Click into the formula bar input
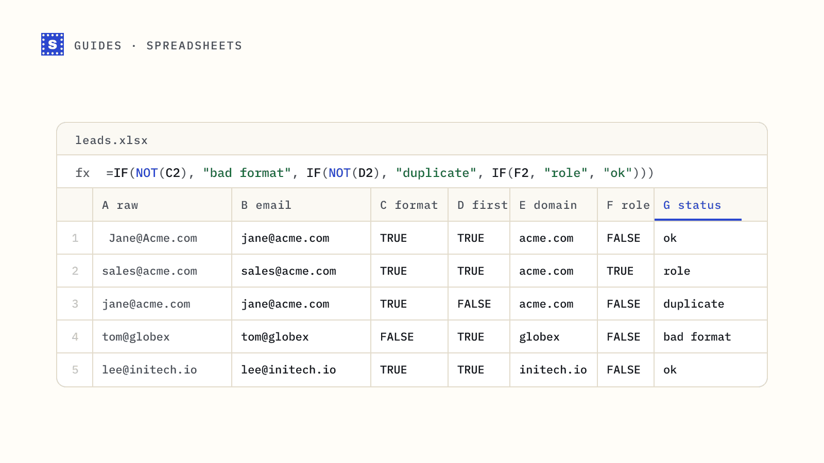The height and width of the screenshot is (463, 824). tap(380, 173)
